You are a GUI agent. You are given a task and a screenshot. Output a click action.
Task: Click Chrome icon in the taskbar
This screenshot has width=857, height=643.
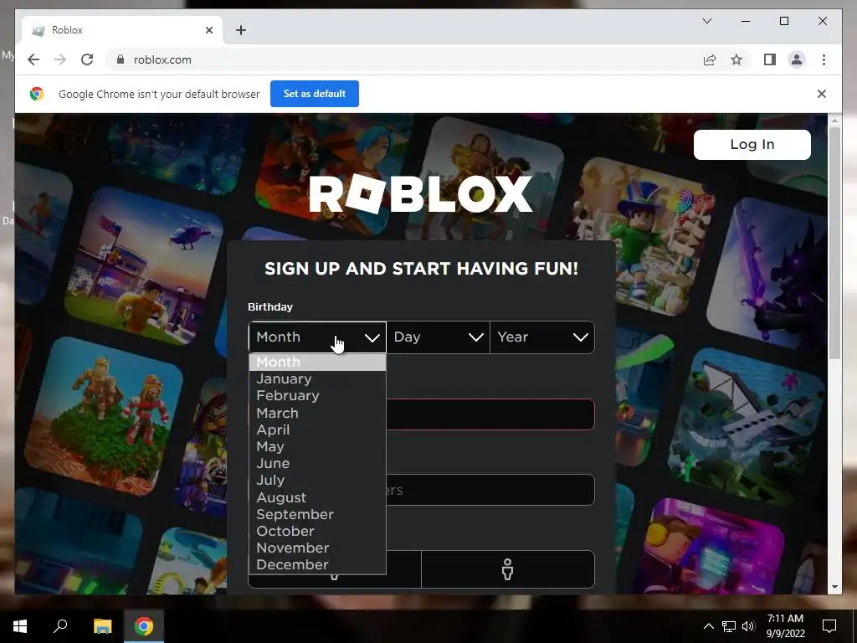[144, 626]
